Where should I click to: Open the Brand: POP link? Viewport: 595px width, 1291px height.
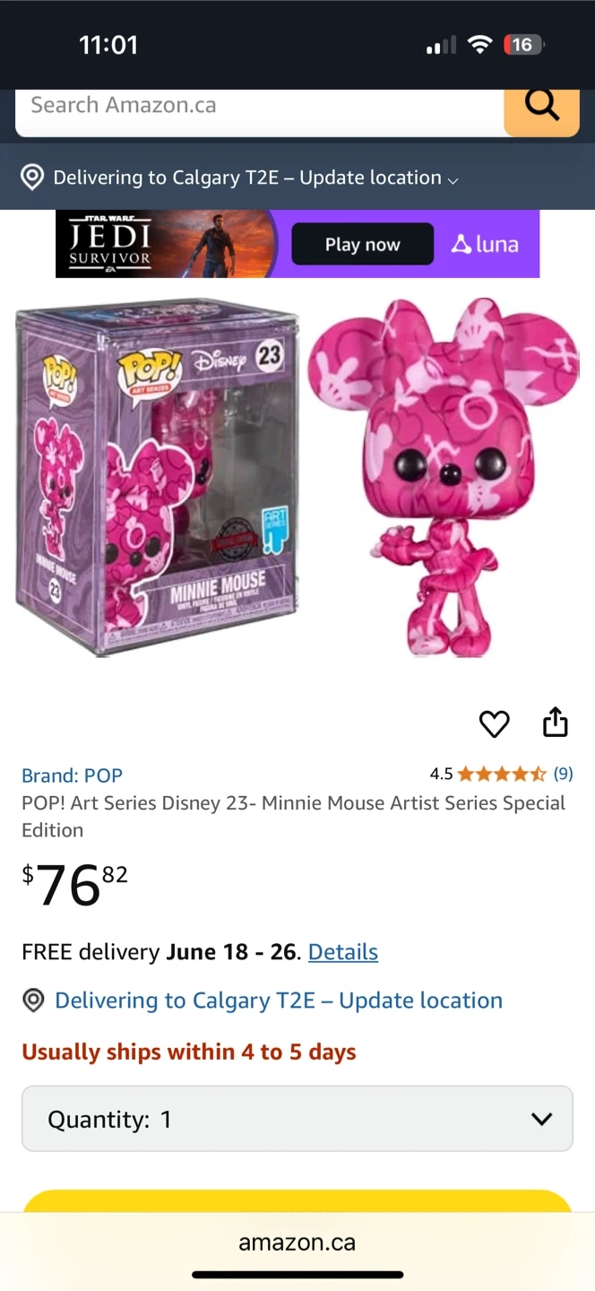tap(72, 775)
